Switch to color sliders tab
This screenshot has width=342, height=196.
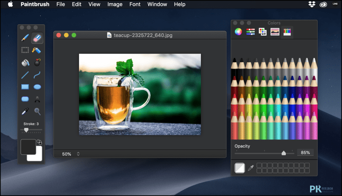[x=250, y=32]
